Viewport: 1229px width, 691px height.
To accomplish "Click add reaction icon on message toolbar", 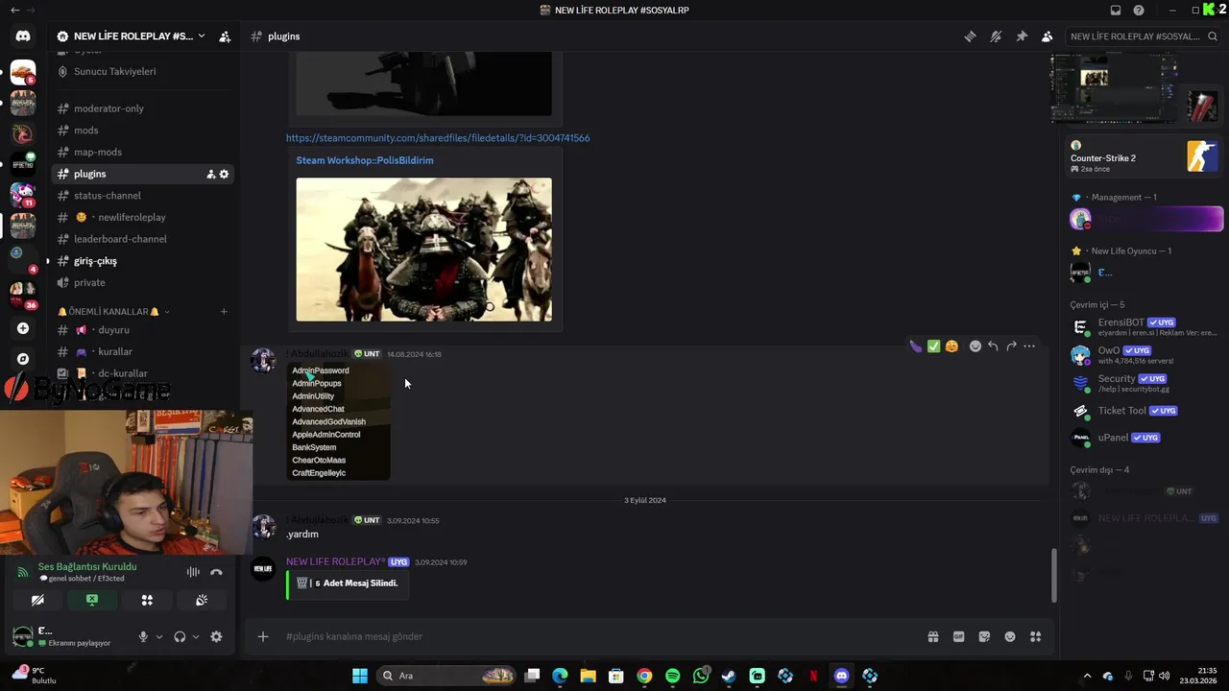I will pos(975,346).
